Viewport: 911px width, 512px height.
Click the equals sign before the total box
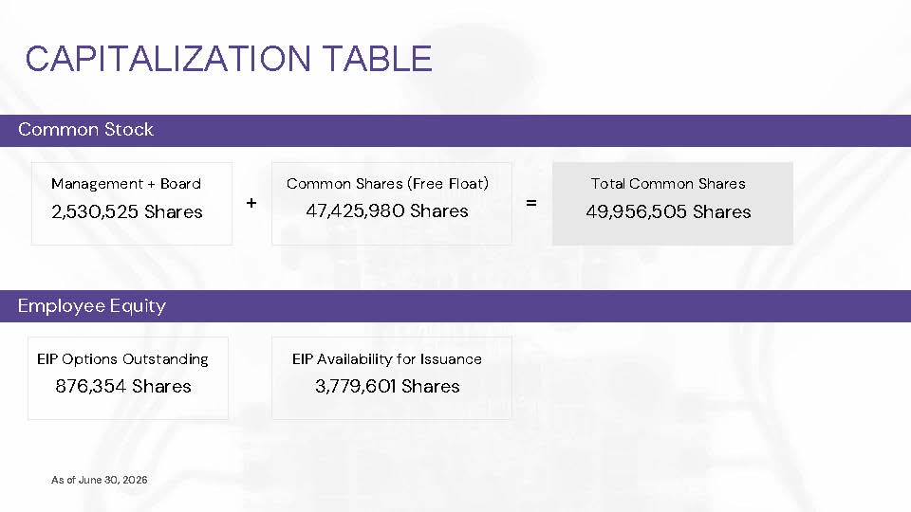[x=531, y=203]
